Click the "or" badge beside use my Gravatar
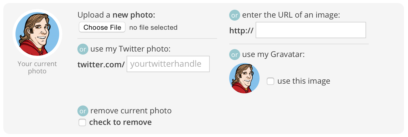 coord(234,55)
